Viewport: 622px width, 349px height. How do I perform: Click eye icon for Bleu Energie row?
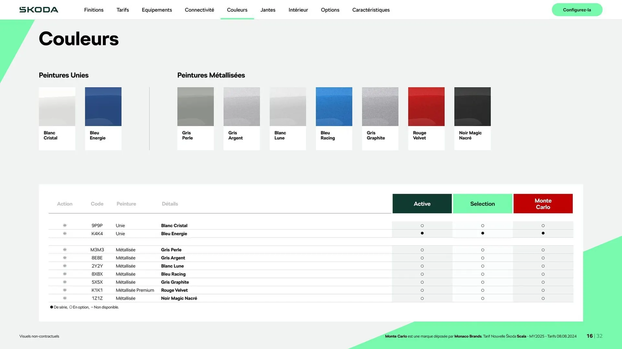pos(65,234)
